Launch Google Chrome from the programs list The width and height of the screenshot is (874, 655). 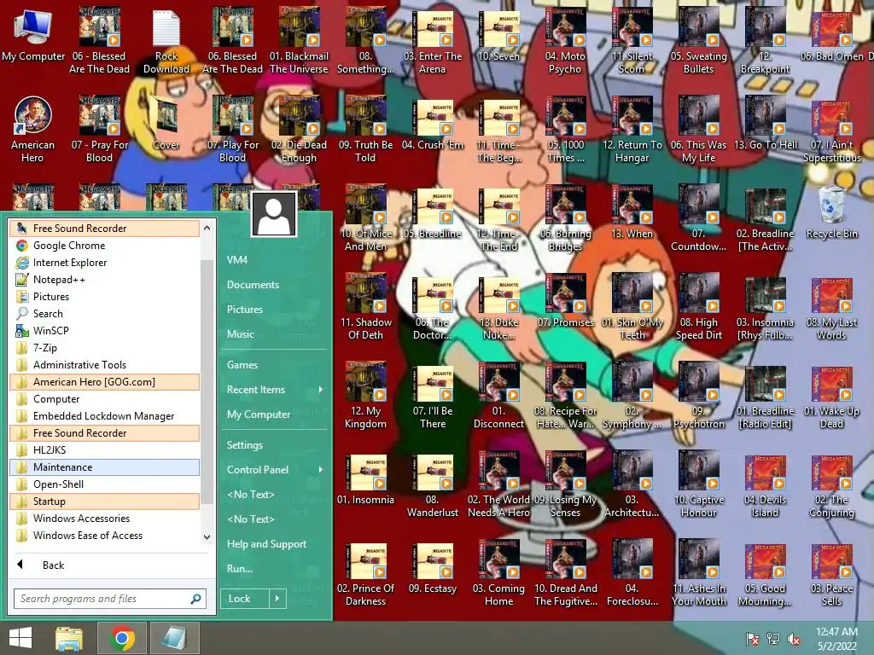point(104,246)
